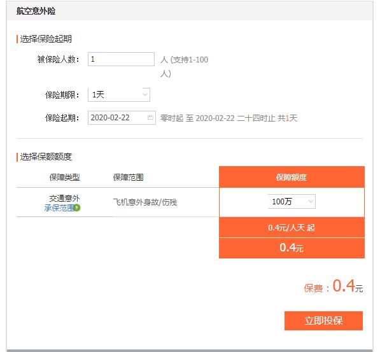The height and width of the screenshot is (352, 380).
Task: Click the 航空意外险 title
Action: point(36,11)
